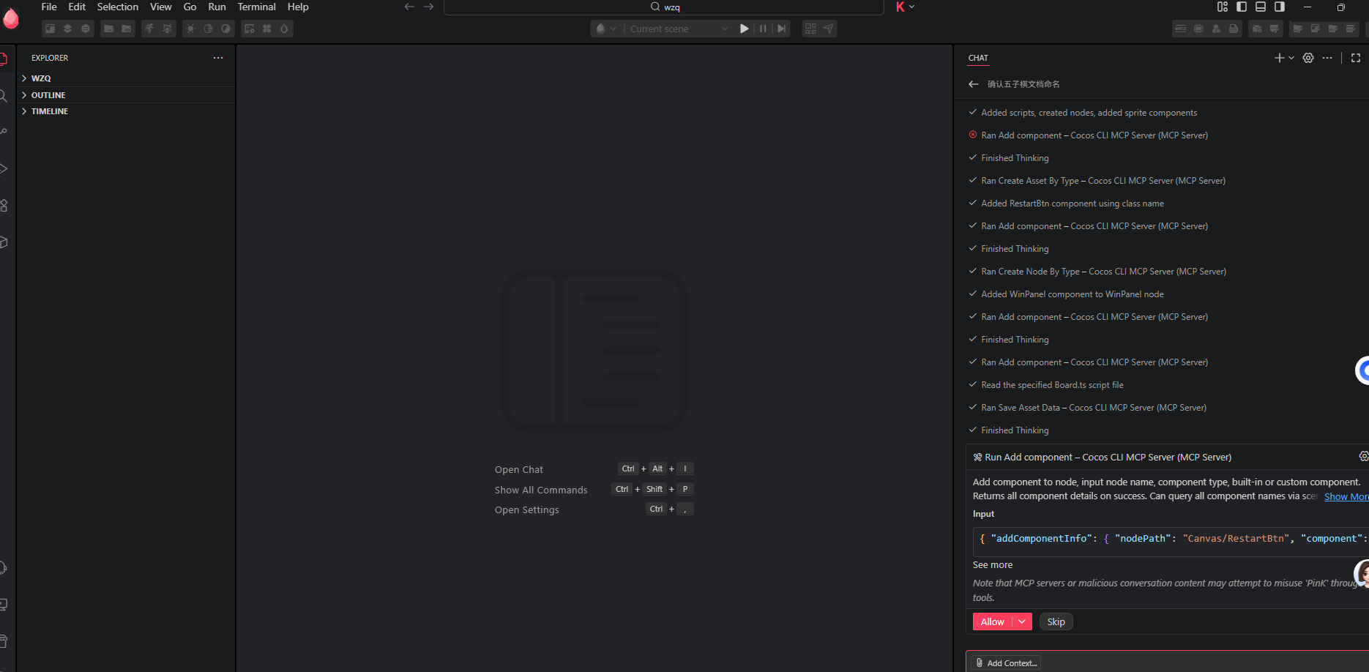Open the new chat dropdown chevron
The height and width of the screenshot is (672, 1369).
point(1291,58)
